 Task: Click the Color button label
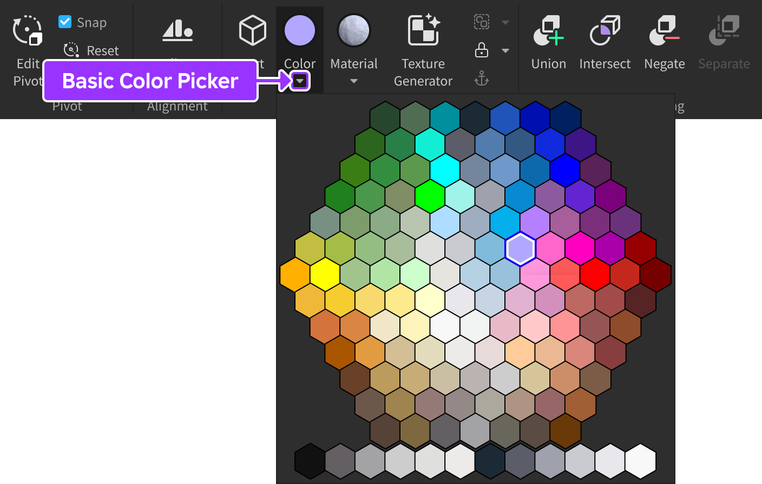pos(300,63)
